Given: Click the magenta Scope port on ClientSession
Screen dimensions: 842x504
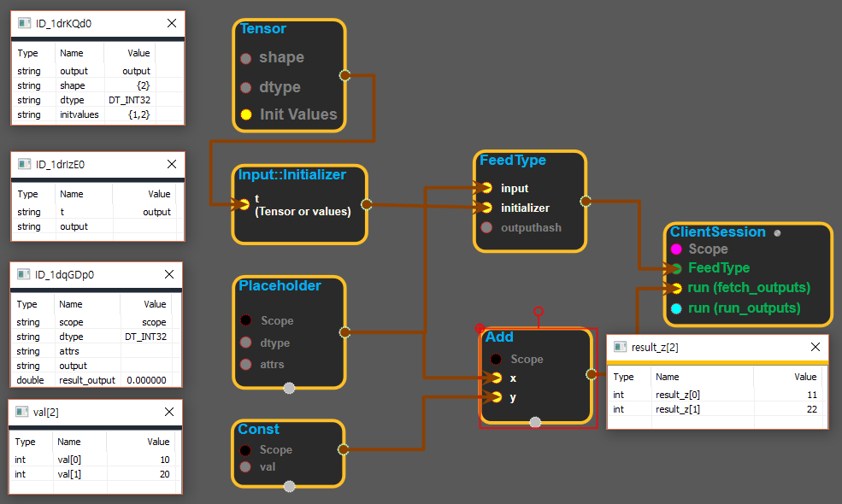Looking at the screenshot, I should pyautogui.click(x=676, y=249).
